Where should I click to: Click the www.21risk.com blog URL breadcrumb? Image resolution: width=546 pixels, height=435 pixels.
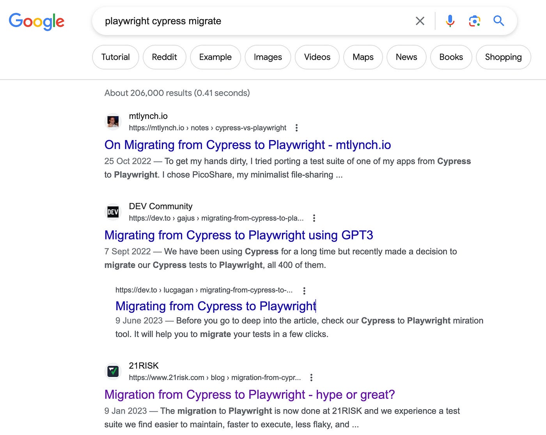pyautogui.click(x=215, y=378)
